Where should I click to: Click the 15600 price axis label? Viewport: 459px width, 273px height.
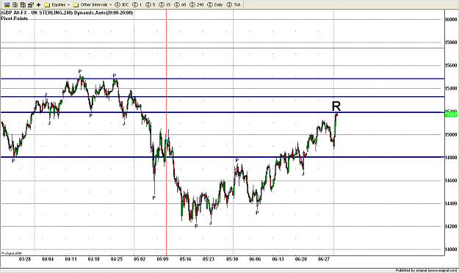(451, 65)
